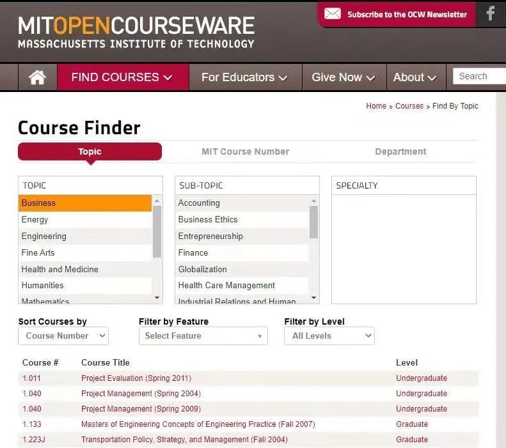The width and height of the screenshot is (506, 448).
Task: Open Project Management (Spring 2009) course
Action: point(141,409)
